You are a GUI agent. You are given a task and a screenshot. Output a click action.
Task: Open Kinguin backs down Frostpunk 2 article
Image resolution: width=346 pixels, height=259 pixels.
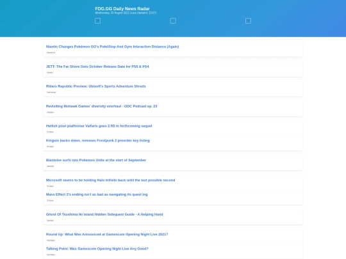click(98, 141)
